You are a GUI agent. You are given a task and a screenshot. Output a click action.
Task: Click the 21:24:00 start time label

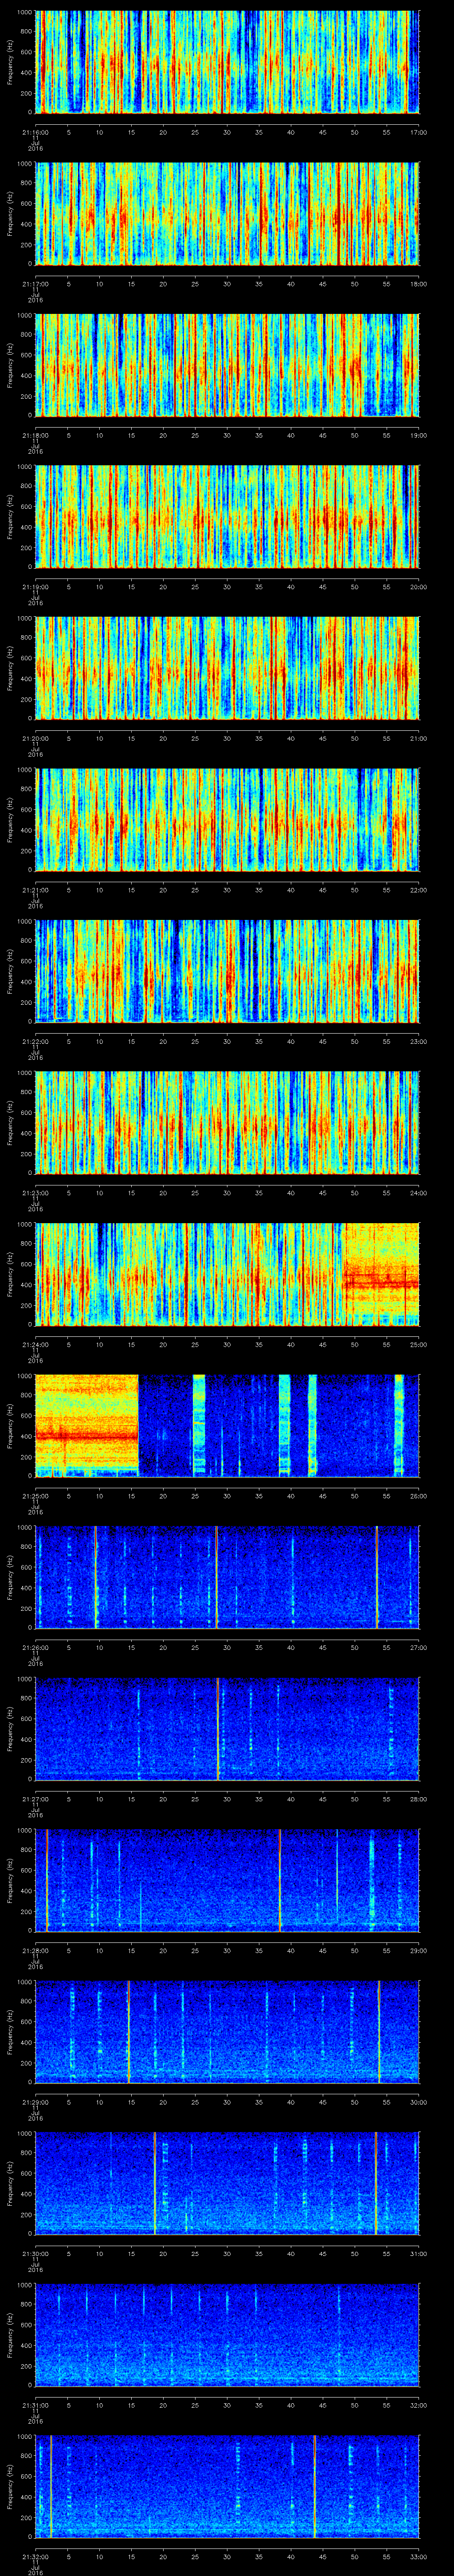(35, 1344)
